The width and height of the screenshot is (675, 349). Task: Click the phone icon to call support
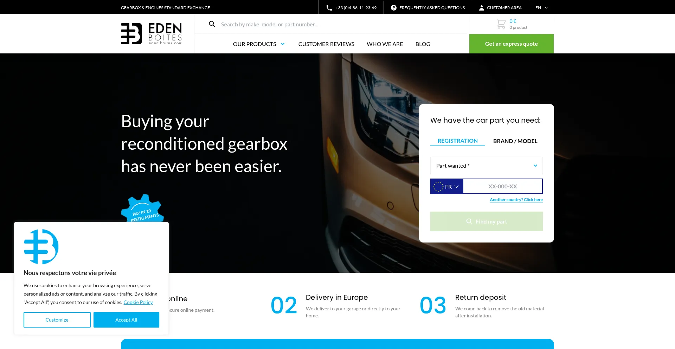[328, 7]
